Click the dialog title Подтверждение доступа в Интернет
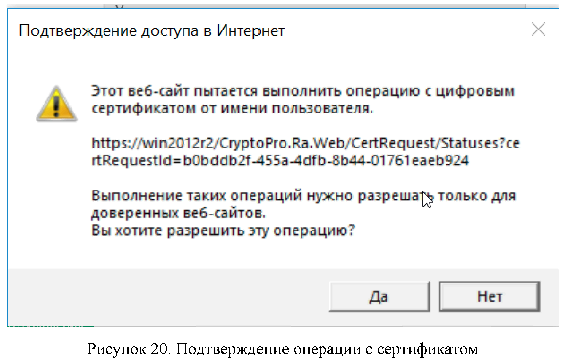 (x=152, y=31)
